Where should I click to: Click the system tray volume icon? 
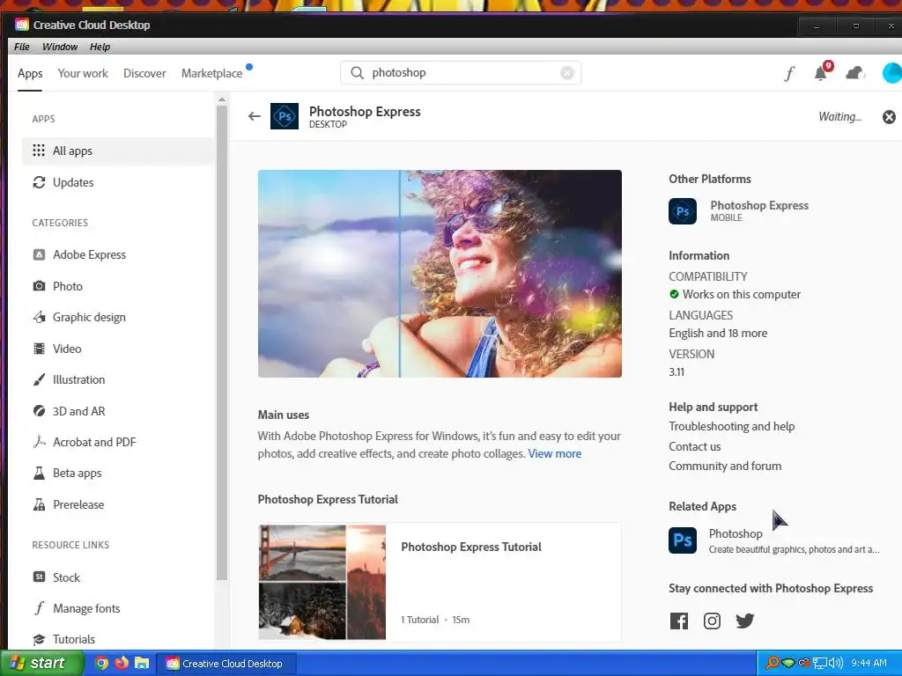tap(836, 663)
